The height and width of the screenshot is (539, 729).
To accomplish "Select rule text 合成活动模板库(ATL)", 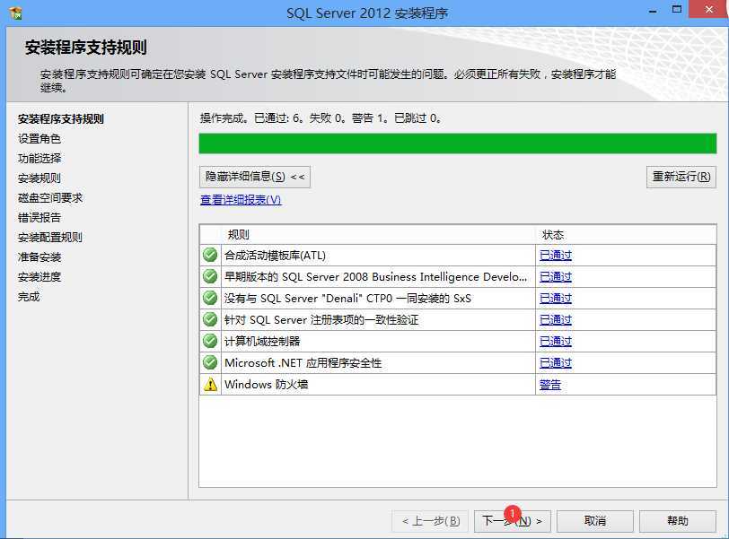I will click(x=276, y=256).
